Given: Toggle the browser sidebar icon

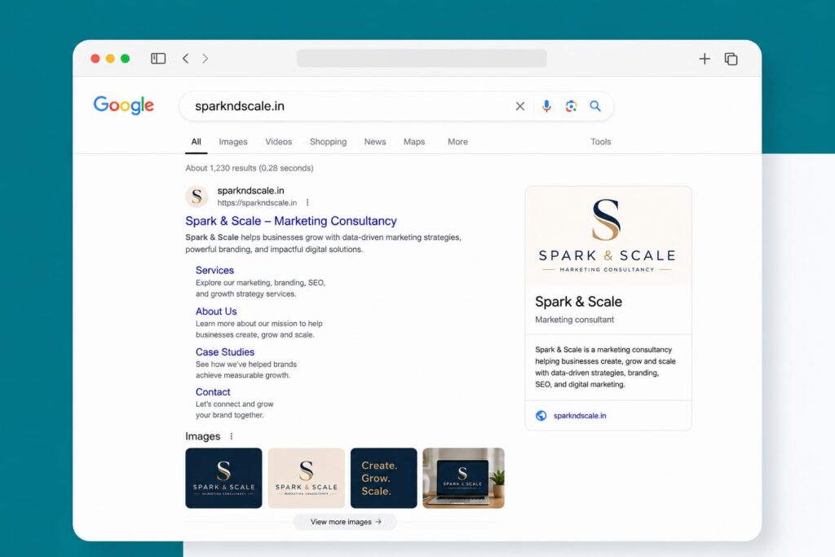Looking at the screenshot, I should 158,59.
